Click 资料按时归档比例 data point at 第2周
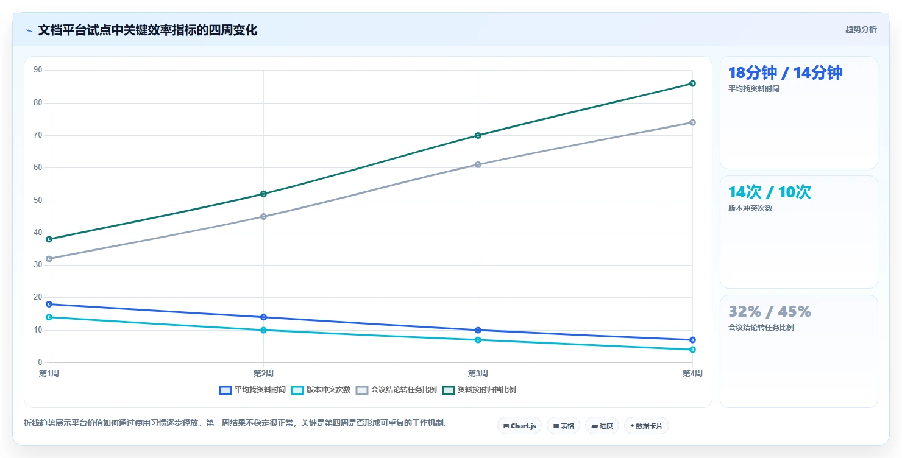This screenshot has height=458, width=902. pos(263,194)
